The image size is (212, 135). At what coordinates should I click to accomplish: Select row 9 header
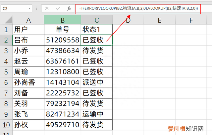[x=6, y=114]
